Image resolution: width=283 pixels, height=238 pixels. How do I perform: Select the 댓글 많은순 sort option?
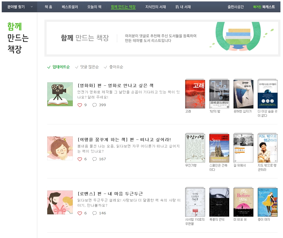point(87,67)
